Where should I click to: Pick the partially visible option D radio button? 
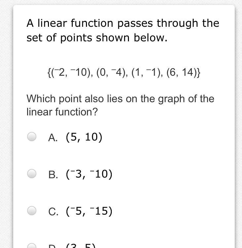click(x=32, y=246)
